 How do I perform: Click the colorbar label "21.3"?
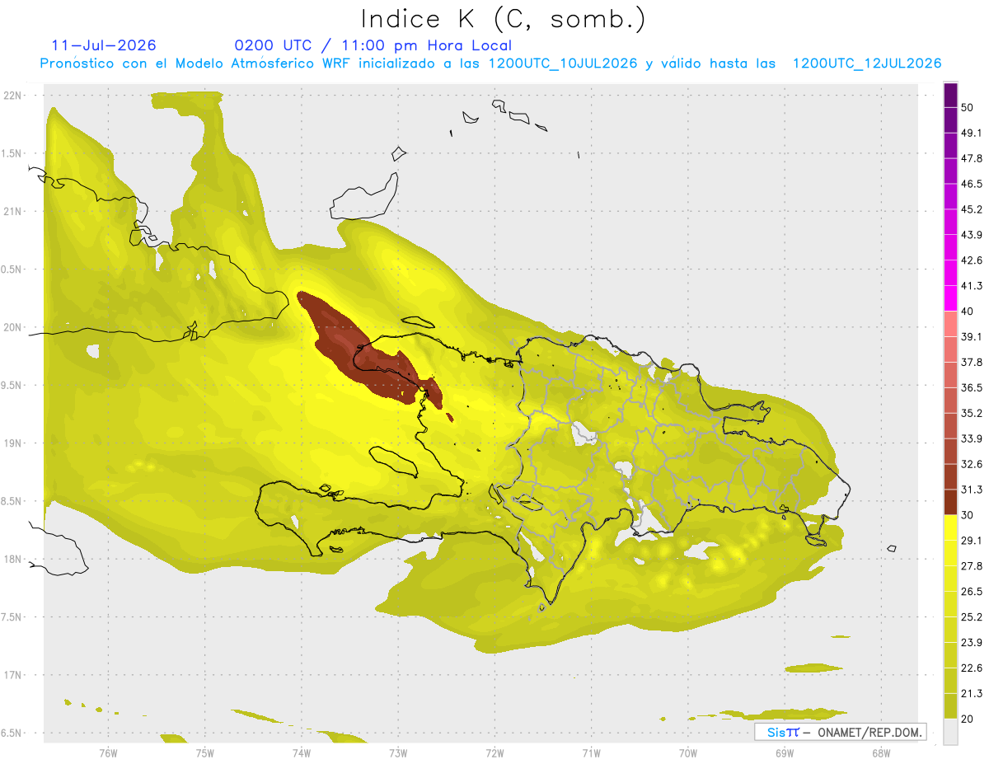click(972, 693)
